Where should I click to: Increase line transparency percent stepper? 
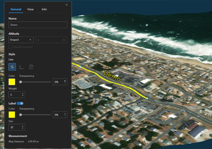pos(65,81)
